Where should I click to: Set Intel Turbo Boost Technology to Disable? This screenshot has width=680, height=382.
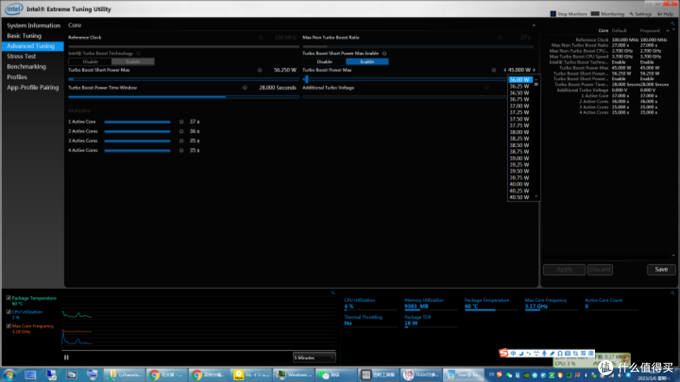(x=90, y=62)
